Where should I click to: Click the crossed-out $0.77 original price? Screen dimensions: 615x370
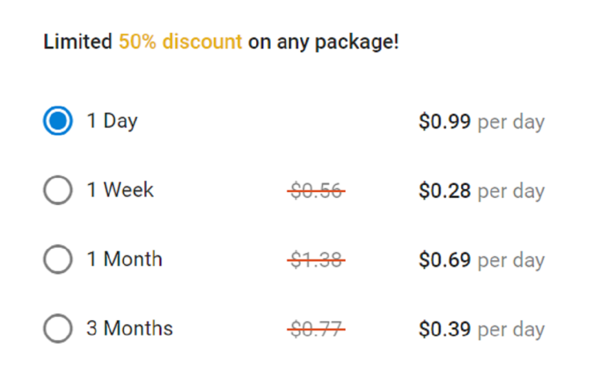click(x=316, y=329)
